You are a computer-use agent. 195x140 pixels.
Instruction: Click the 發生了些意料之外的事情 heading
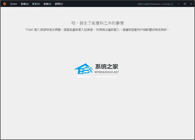(x=97, y=23)
